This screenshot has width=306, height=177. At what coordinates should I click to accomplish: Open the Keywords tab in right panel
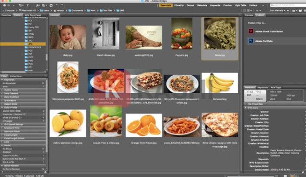262,88
